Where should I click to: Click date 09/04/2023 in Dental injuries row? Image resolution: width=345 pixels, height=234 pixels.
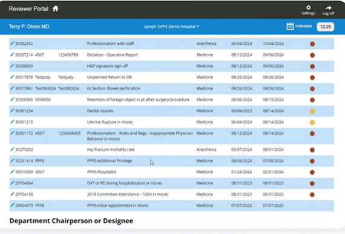241,111
